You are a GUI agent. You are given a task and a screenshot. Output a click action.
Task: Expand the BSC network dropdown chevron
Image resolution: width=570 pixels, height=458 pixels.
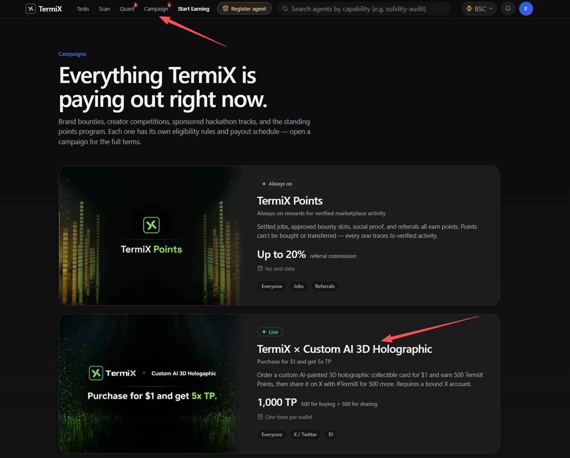pyautogui.click(x=490, y=9)
